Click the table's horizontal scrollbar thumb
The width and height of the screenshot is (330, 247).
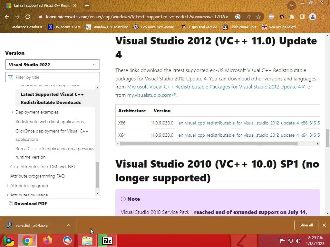209,144
